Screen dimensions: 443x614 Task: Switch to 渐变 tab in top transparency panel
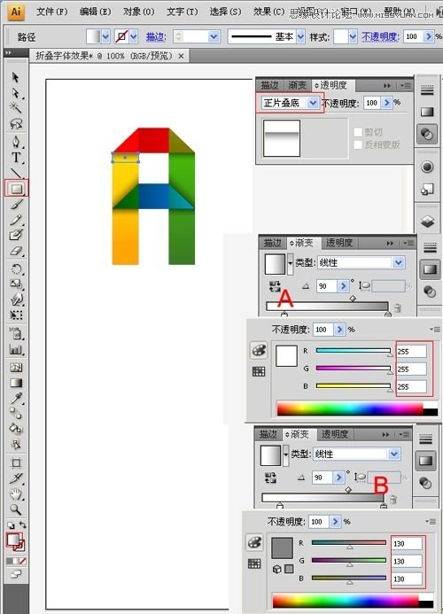[298, 85]
